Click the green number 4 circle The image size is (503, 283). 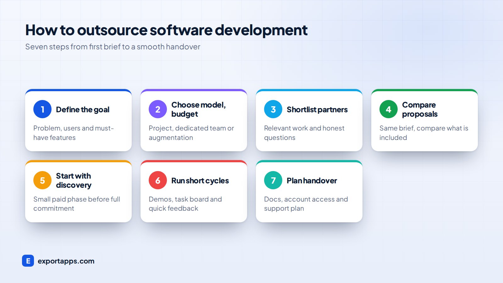389,109
